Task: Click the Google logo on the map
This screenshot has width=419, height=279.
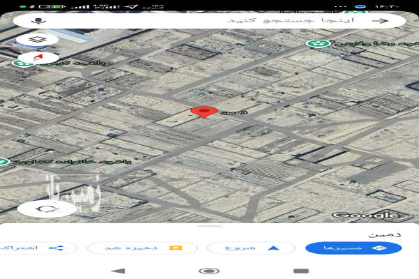Action: tap(365, 216)
